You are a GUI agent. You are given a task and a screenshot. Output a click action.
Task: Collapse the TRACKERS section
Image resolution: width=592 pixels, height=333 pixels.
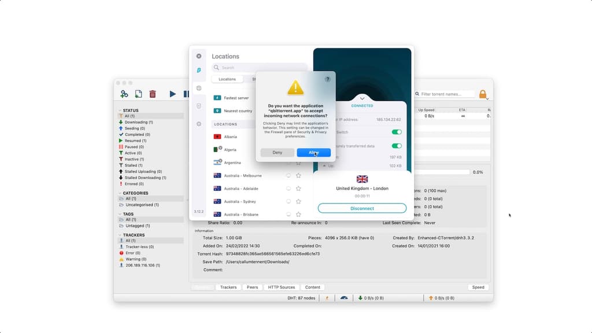point(120,235)
